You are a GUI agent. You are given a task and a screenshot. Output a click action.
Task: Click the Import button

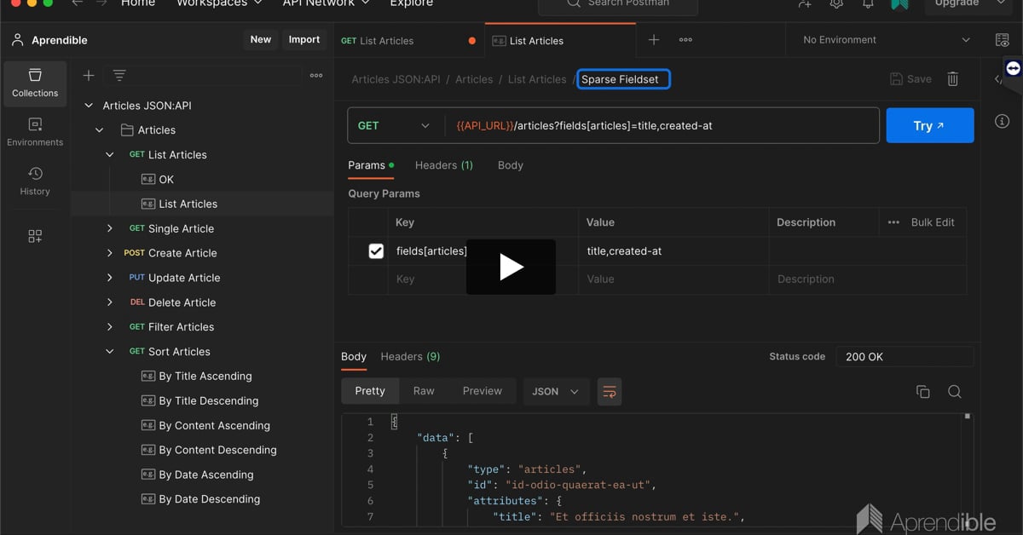pyautogui.click(x=304, y=40)
